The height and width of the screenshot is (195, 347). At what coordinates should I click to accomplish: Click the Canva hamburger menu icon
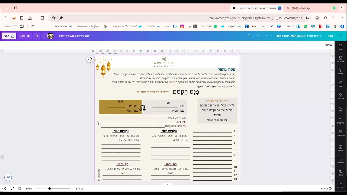[x=340, y=36]
